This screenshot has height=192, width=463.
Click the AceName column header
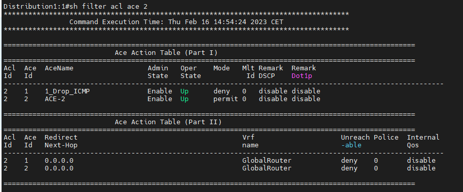pos(59,68)
